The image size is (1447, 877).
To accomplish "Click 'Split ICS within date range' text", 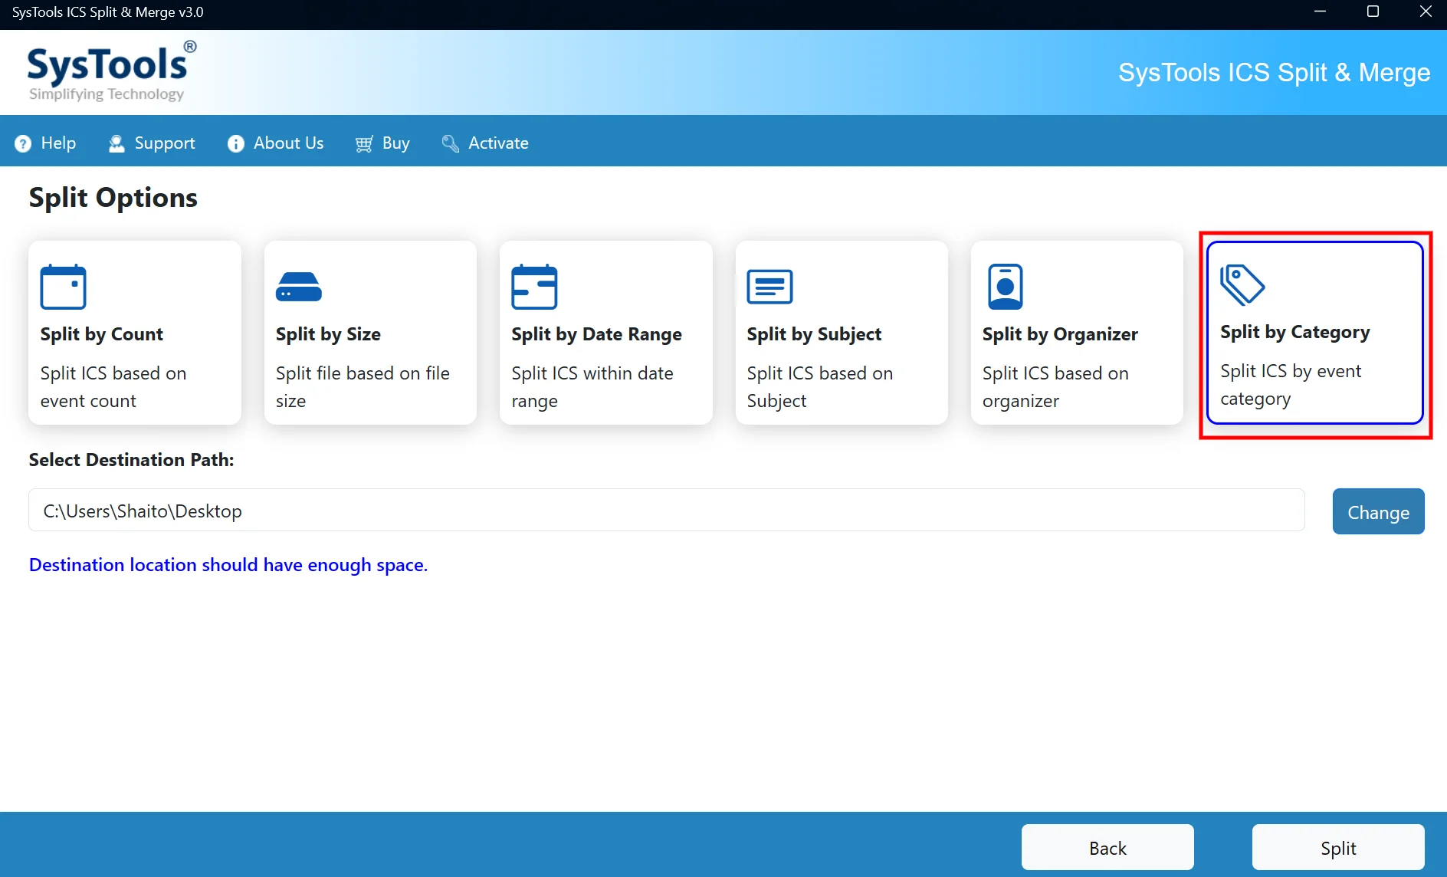I will pos(592,387).
